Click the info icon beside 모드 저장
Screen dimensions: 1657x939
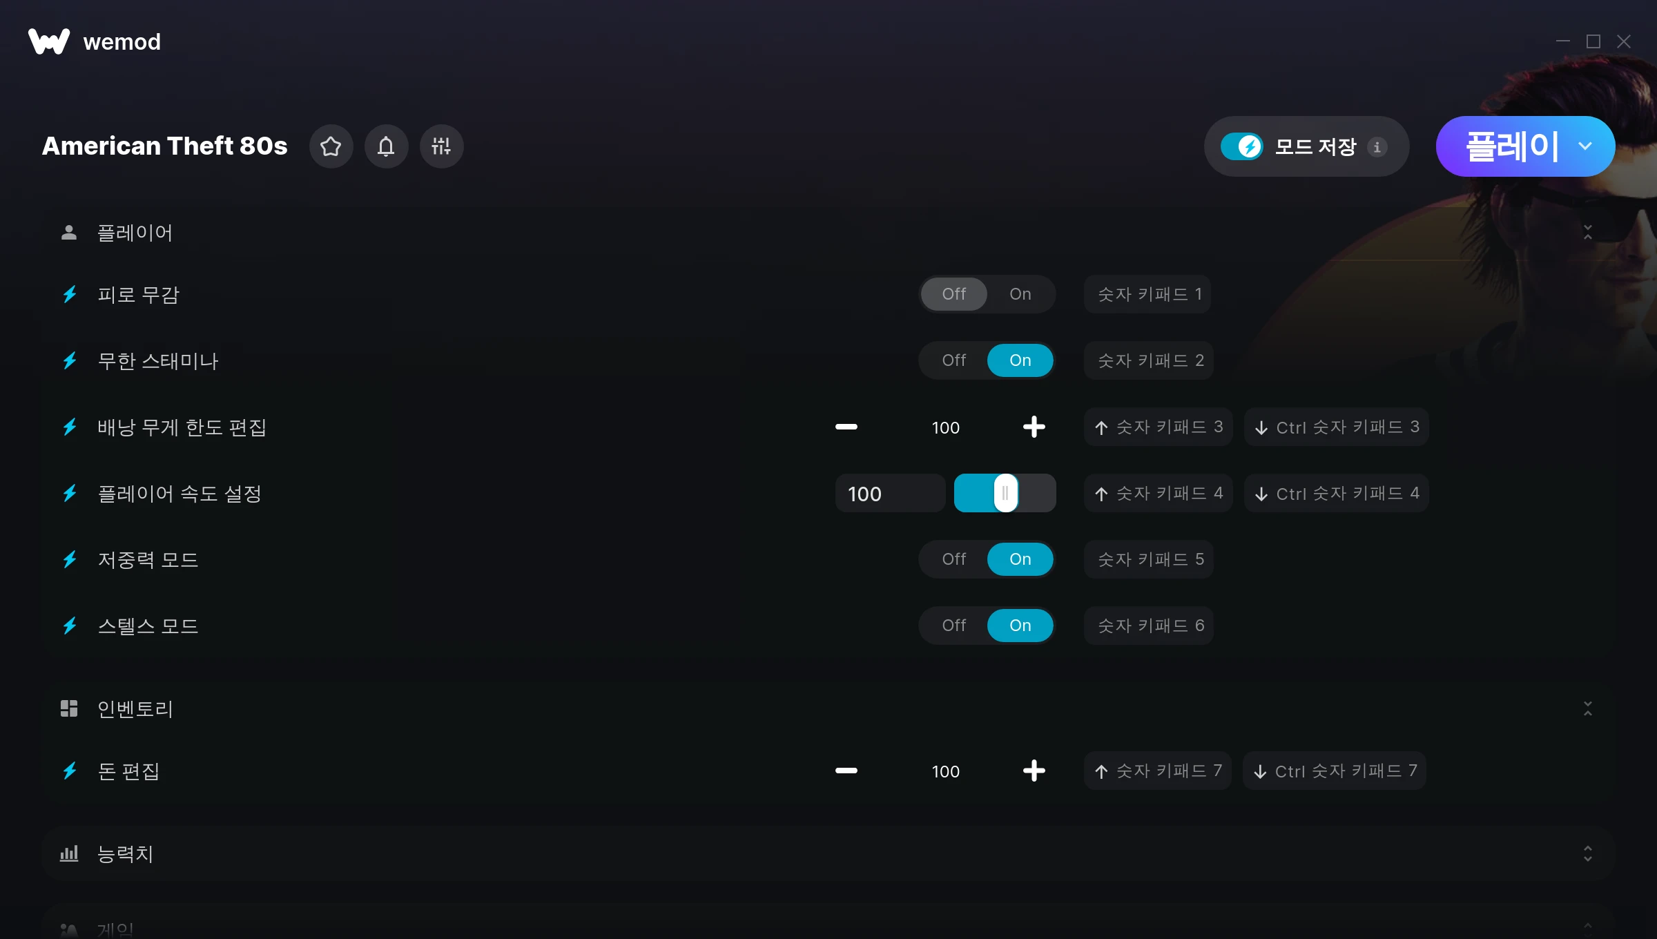pyautogui.click(x=1377, y=147)
